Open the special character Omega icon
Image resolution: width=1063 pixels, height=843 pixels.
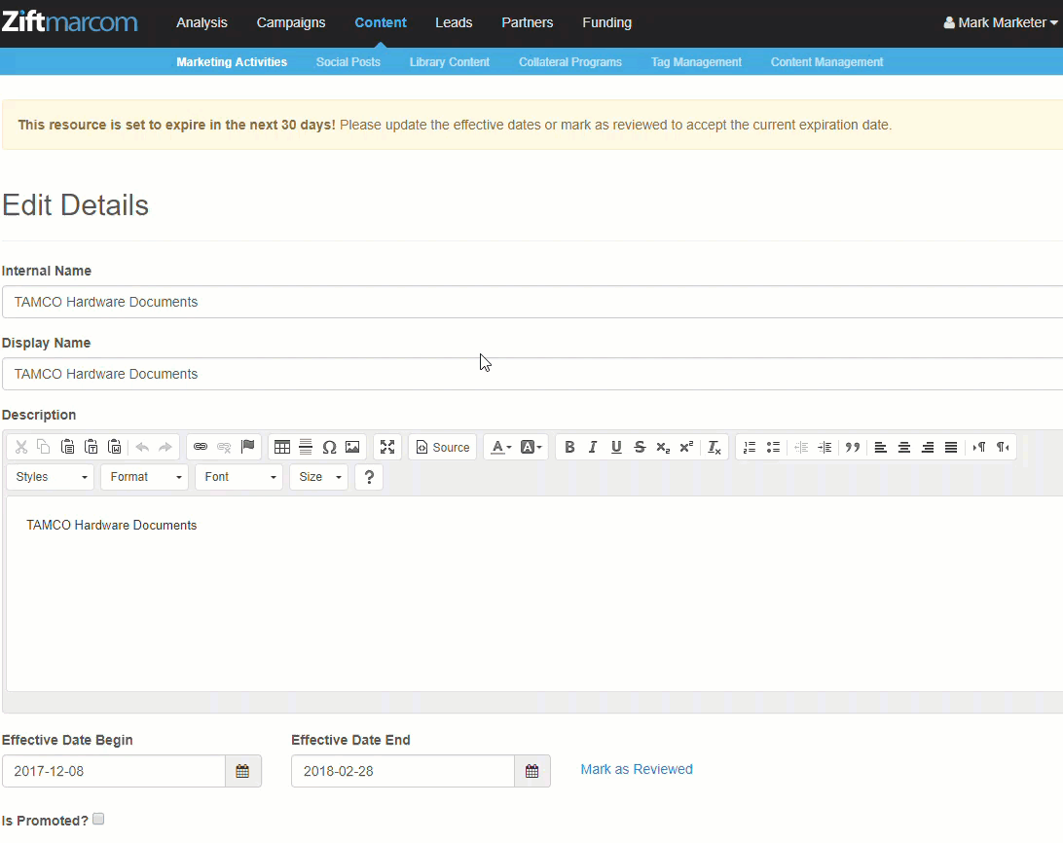click(x=329, y=447)
